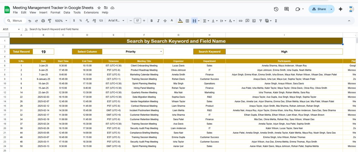Select the Paint format tool

[x=50, y=21]
